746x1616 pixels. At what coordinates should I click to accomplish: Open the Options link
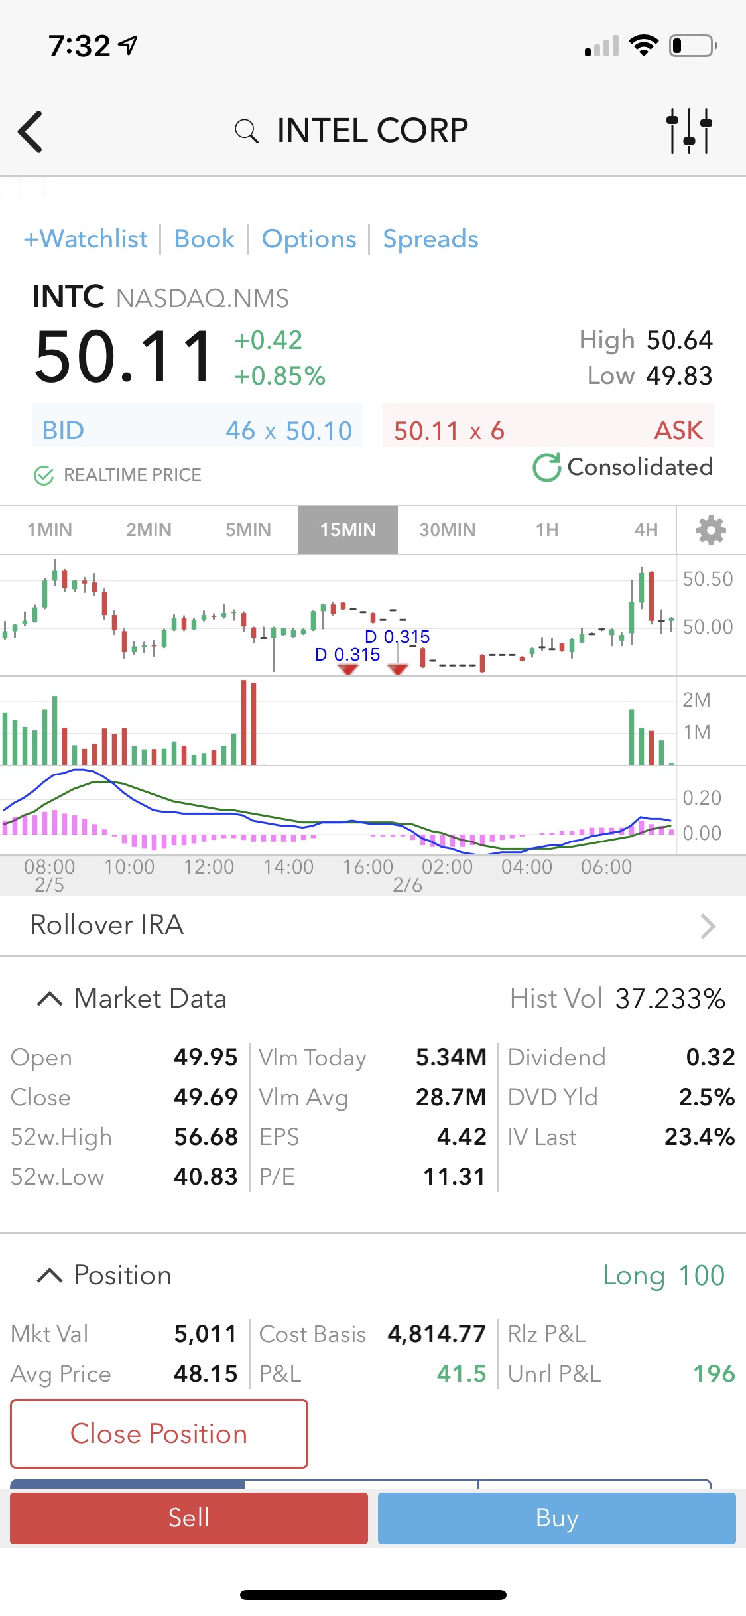pyautogui.click(x=309, y=239)
